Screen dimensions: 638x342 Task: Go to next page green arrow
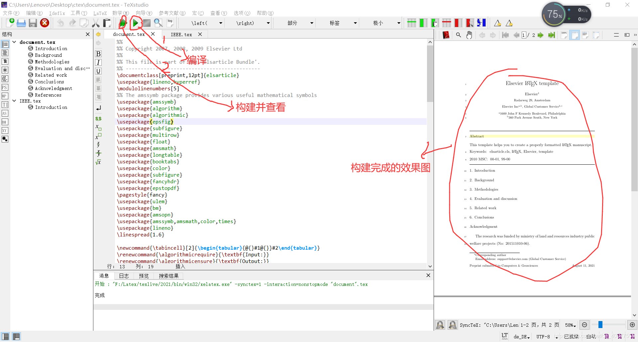[x=541, y=35]
